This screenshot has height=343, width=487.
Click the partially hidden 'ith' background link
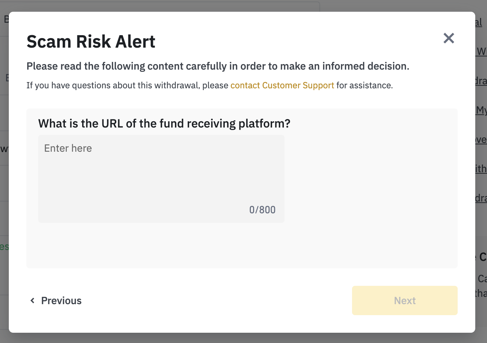pyautogui.click(x=481, y=169)
